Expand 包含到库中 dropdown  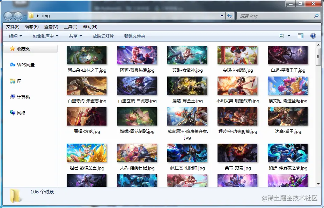(x=45, y=36)
